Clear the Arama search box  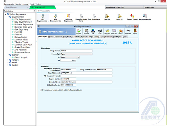pyautogui.click(x=34, y=11)
